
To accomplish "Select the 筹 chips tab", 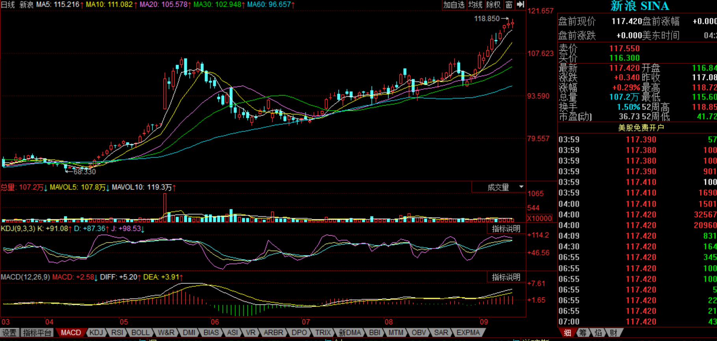I will point(583,333).
